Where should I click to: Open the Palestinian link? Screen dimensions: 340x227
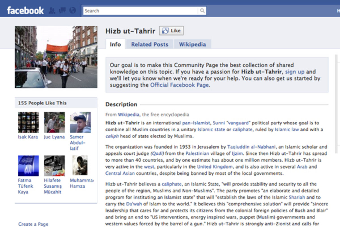tap(197, 154)
